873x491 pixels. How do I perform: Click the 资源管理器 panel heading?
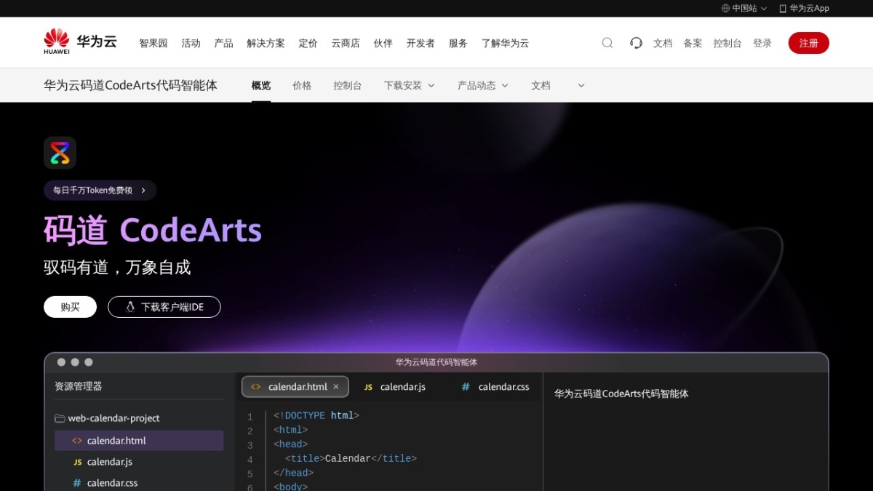(79, 386)
